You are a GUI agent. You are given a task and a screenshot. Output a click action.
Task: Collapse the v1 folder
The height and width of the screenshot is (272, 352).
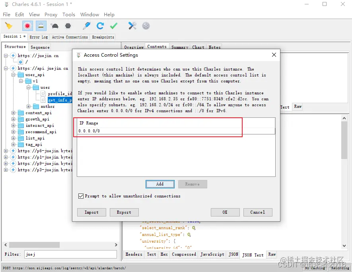[21, 81]
